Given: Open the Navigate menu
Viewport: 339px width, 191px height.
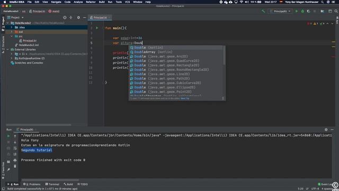Looking at the screenshot, I should (56, 2).
